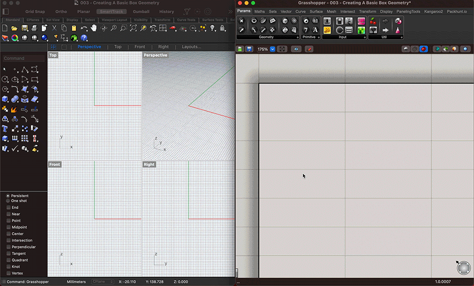Select the One shot radio button
This screenshot has height=286, width=474.
(8, 201)
